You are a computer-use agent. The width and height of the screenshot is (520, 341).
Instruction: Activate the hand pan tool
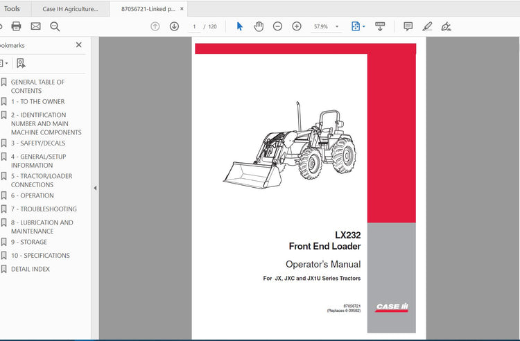point(259,26)
